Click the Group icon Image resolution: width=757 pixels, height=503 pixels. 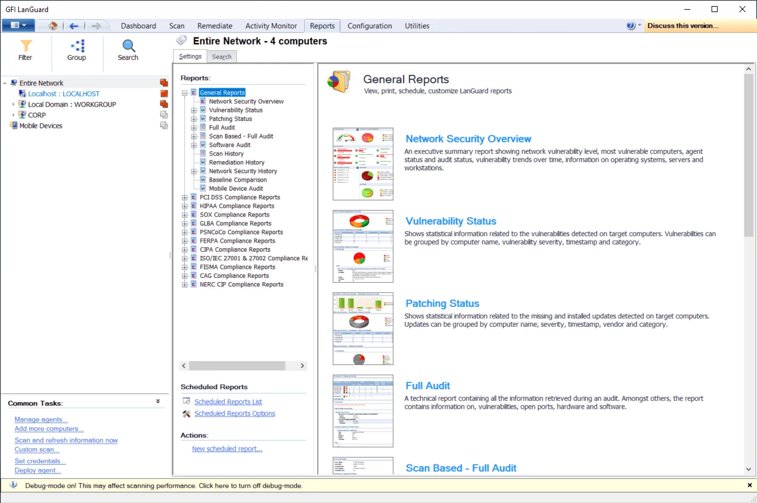(x=76, y=47)
